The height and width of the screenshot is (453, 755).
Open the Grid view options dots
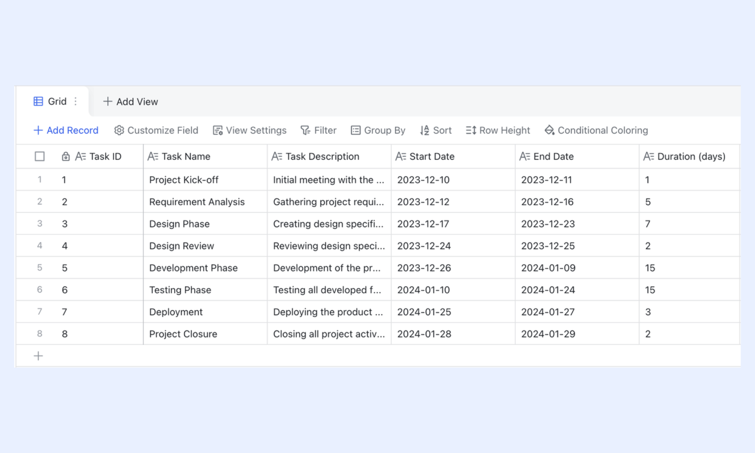[x=75, y=101]
